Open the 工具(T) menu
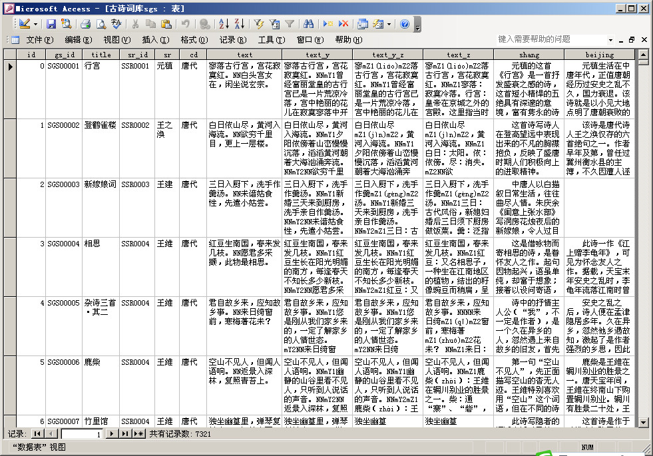This screenshot has width=653, height=456. [272, 39]
